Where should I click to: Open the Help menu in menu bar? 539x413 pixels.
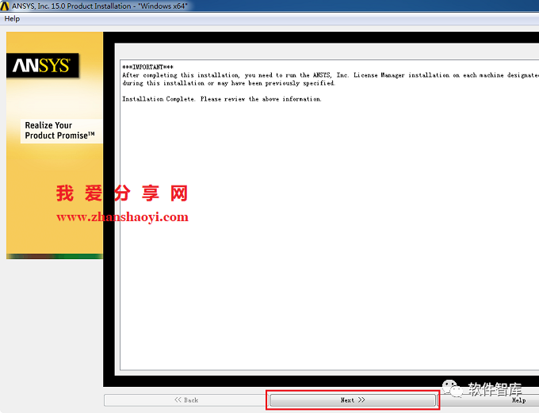(12, 19)
